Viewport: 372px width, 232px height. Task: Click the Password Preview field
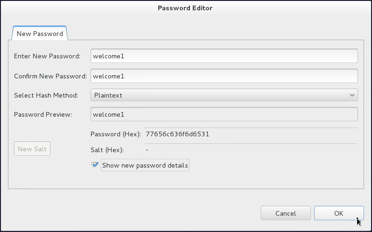[x=224, y=114]
